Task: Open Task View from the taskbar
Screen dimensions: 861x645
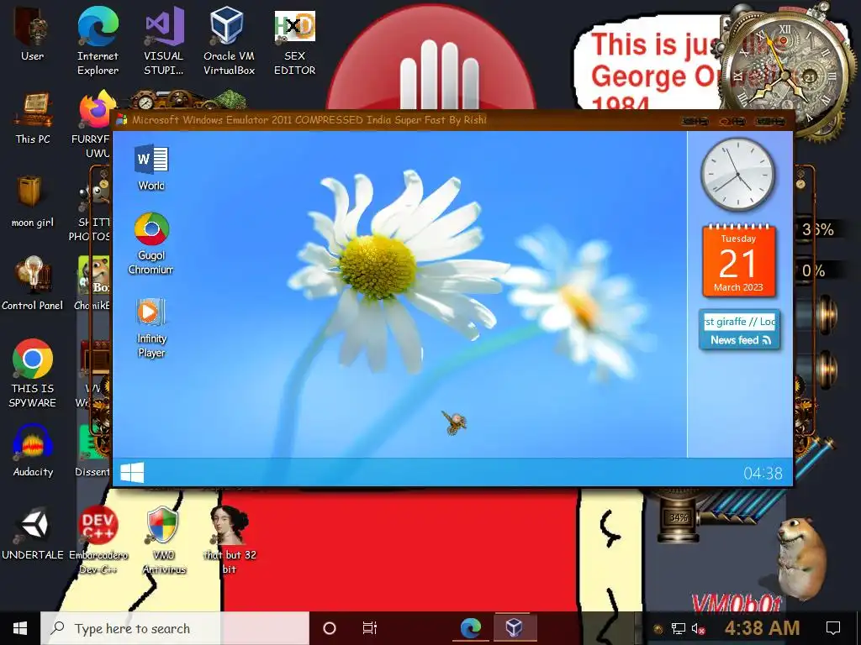Action: (370, 628)
